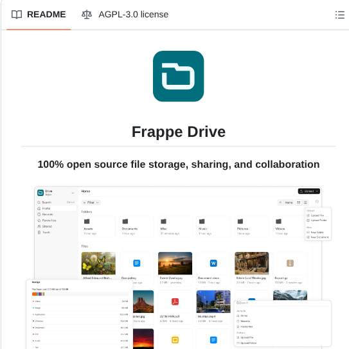This screenshot has width=349, height=349.
Task: Click the storage usage color bar
Action: [80, 294]
